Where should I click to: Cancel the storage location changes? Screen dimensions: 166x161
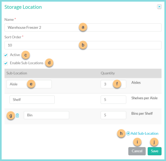[137, 151]
